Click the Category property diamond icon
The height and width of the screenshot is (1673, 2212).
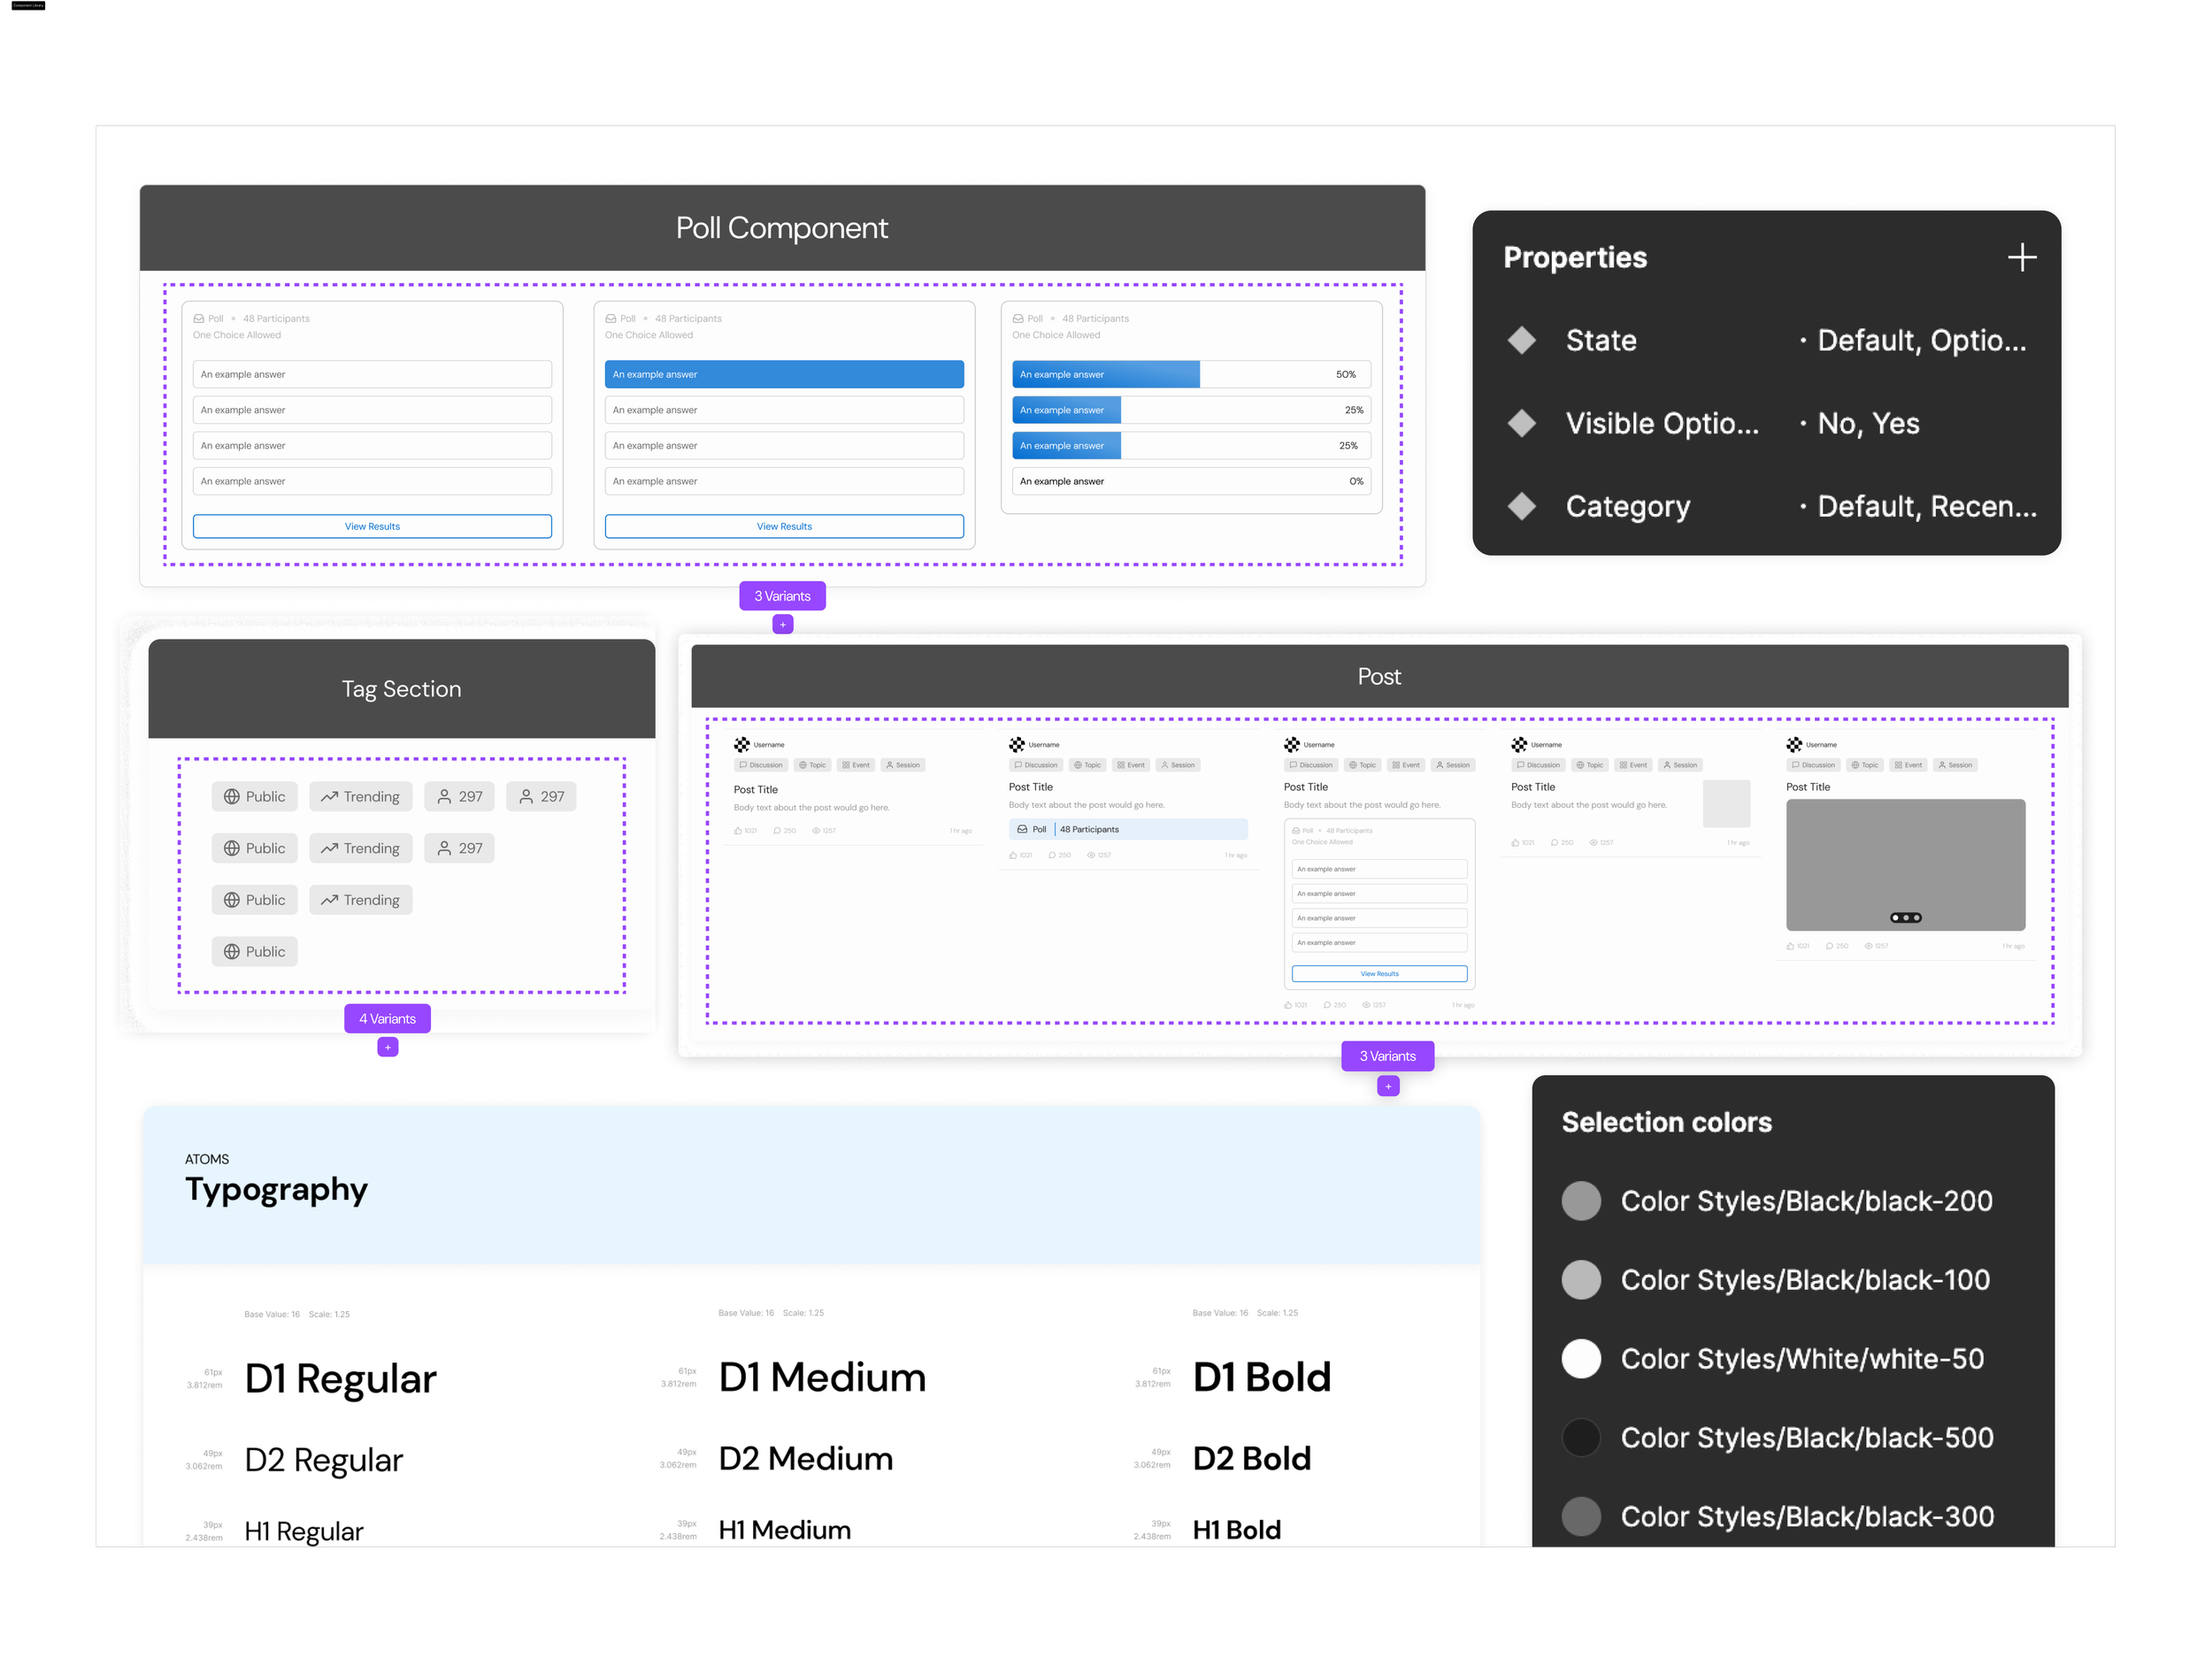[x=1521, y=506]
